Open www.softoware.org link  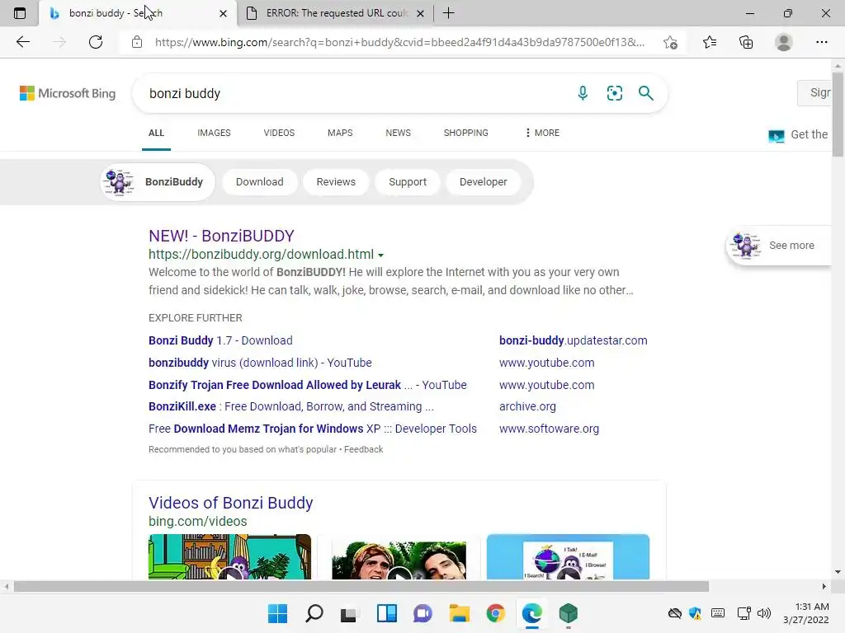coord(549,429)
